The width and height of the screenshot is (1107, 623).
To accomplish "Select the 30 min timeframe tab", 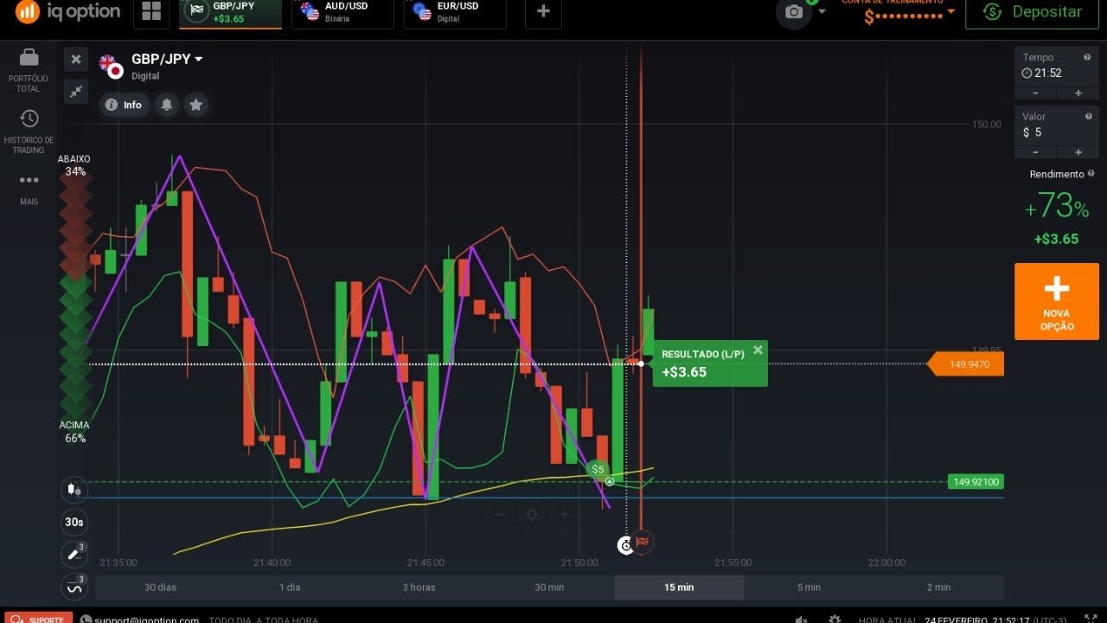I will [x=549, y=587].
